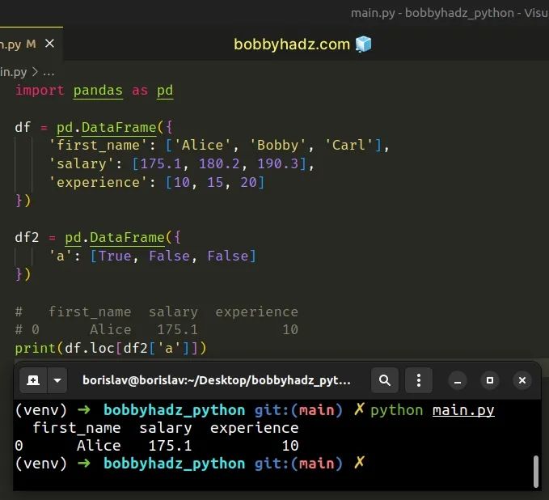This screenshot has width=549, height=500.
Task: Open terminal three-dot menu
Action: click(x=419, y=380)
